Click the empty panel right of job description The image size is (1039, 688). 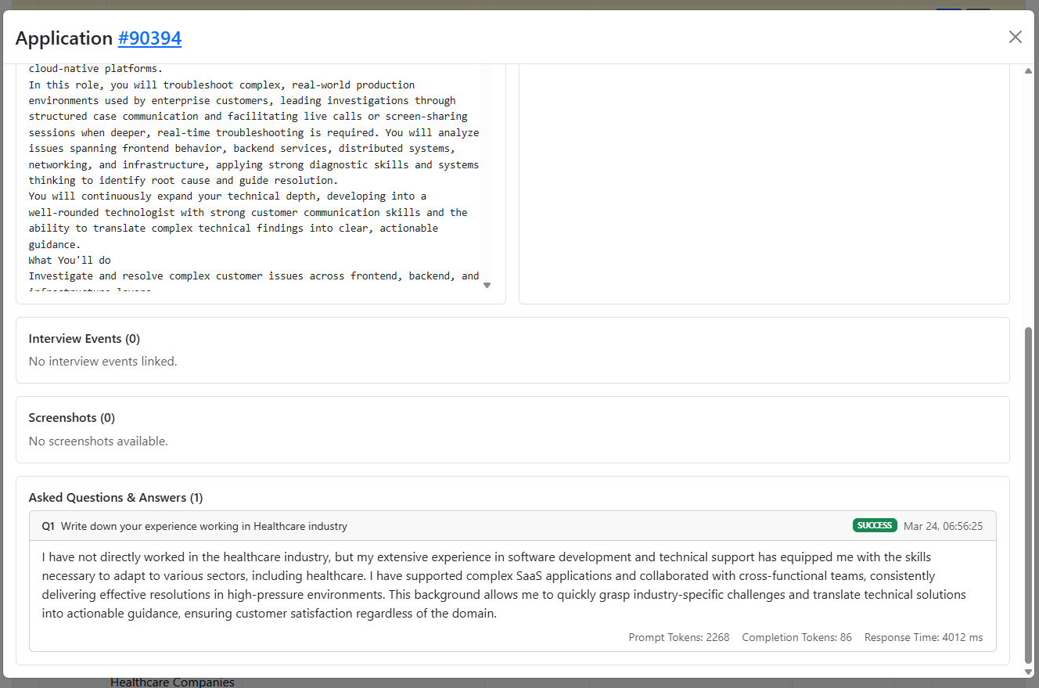coord(764,184)
